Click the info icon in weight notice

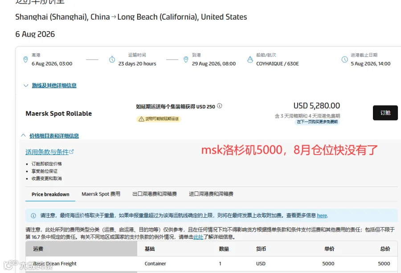pyautogui.click(x=33, y=216)
